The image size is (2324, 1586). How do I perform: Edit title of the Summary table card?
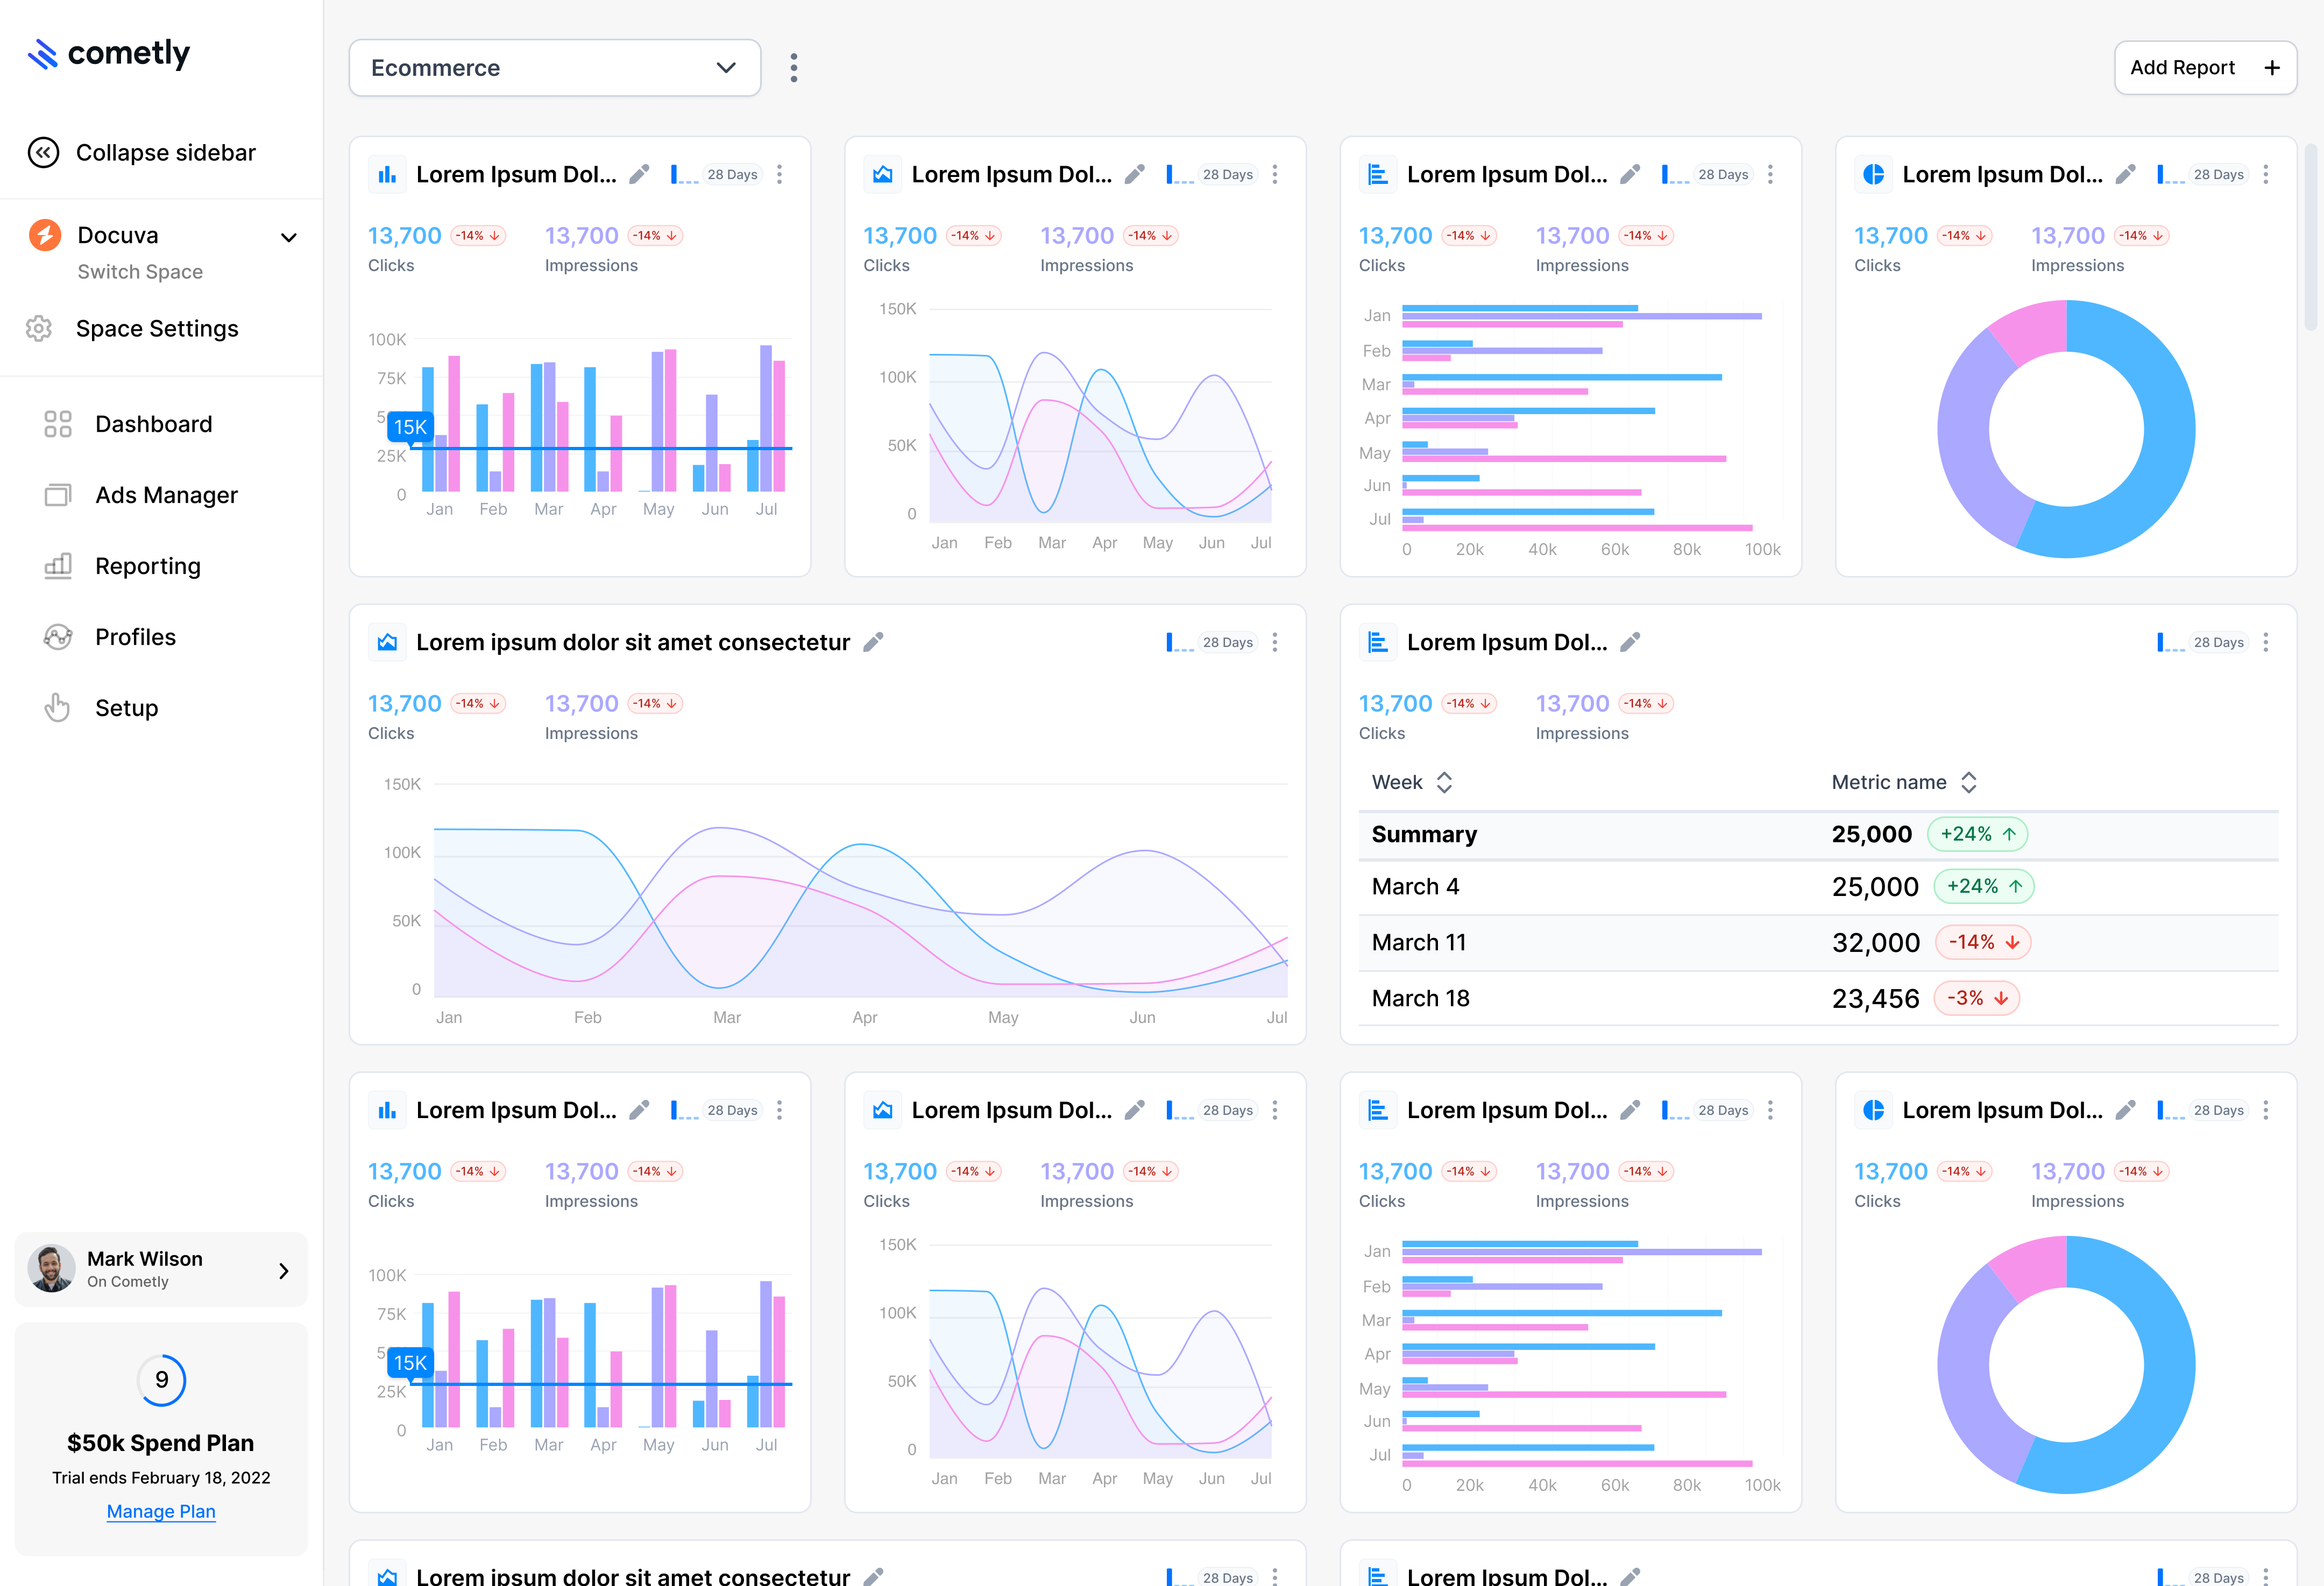tap(1630, 642)
